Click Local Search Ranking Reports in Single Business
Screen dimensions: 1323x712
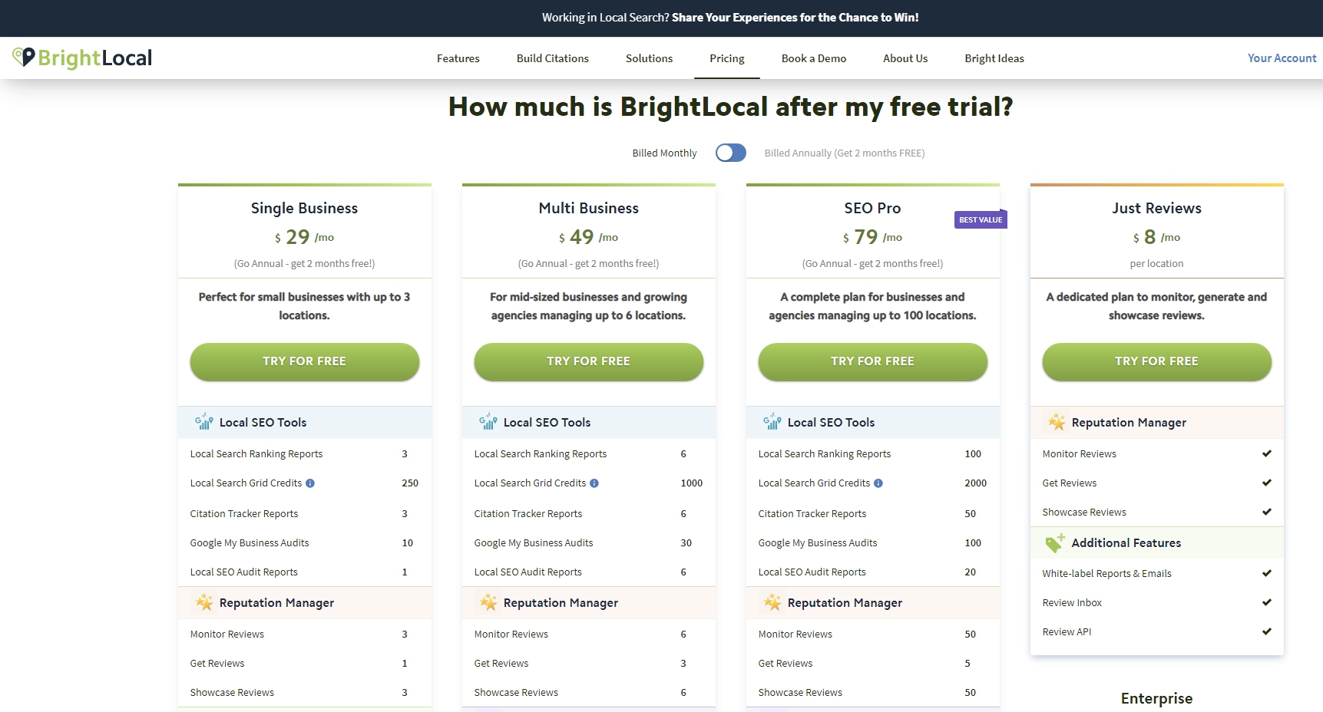(x=256, y=454)
